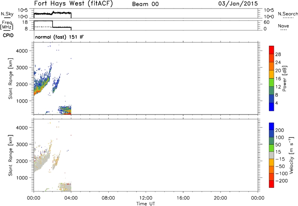Click the 'Time UT' axis title
Screen dimensions: 298x206
pos(146,204)
